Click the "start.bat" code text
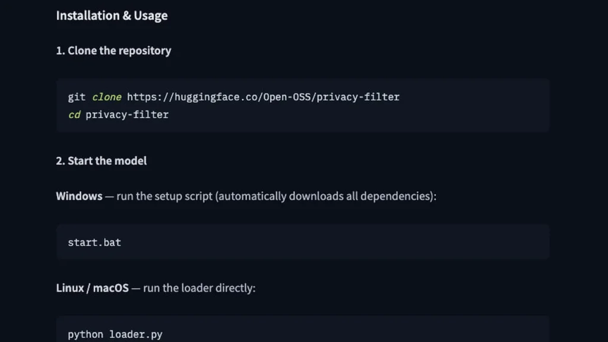Screen dimensions: 608x342 pyautogui.click(x=94, y=242)
